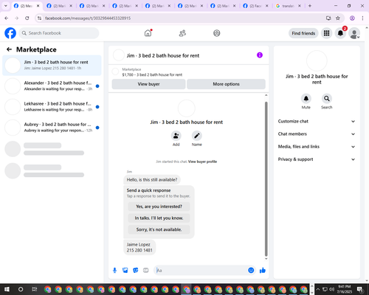Open the View buyer profile link
The width and height of the screenshot is (369, 295).
(x=202, y=162)
